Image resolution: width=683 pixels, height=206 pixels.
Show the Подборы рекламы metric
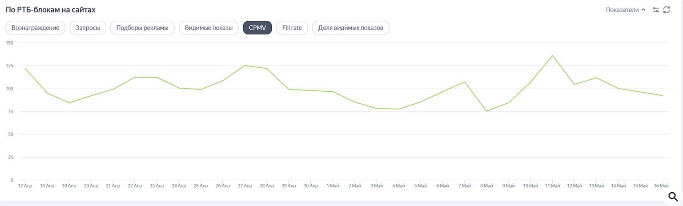point(142,28)
